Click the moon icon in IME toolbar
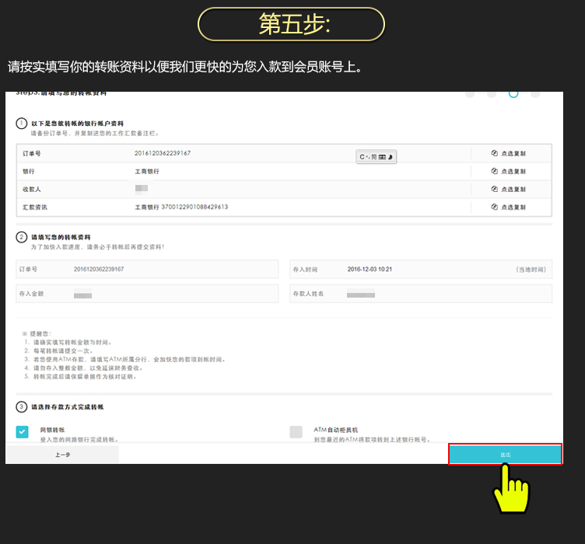This screenshot has height=544, width=585. [x=391, y=157]
